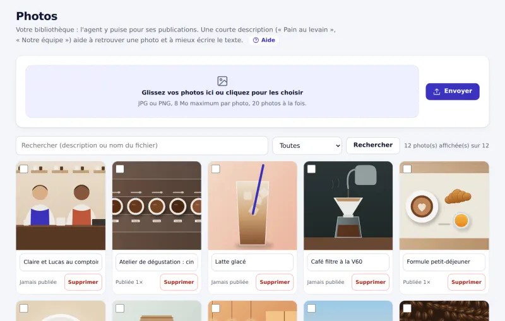This screenshot has height=321, width=505.
Task: Open the iced latte glass thumbnail
Action: (252, 205)
